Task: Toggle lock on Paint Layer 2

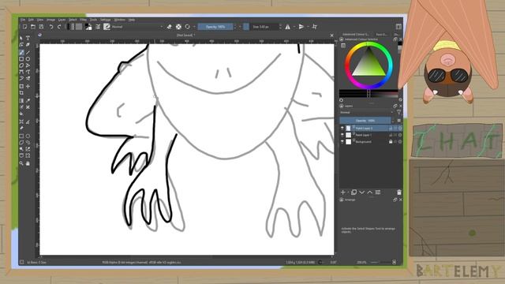Action: [391, 128]
